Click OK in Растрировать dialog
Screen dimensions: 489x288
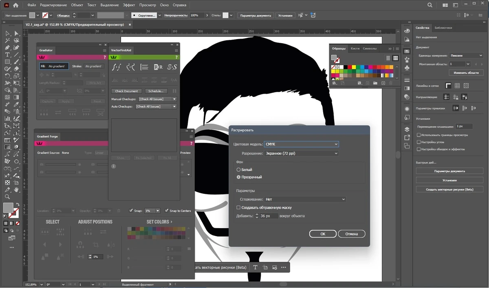point(323,234)
